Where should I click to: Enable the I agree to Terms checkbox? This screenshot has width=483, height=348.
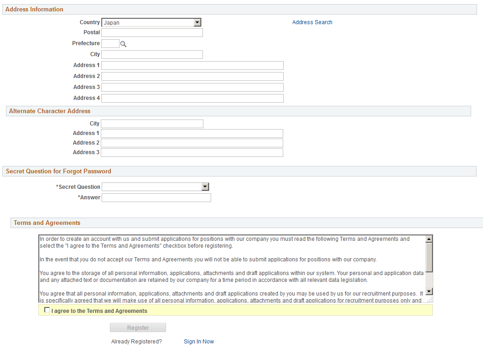[x=47, y=310]
